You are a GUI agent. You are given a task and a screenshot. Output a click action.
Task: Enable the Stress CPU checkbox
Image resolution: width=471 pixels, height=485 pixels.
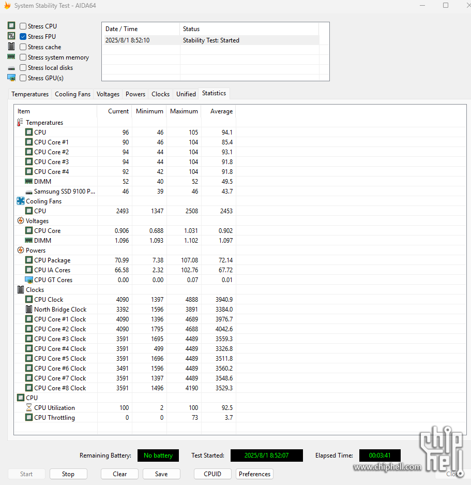pyautogui.click(x=23, y=26)
